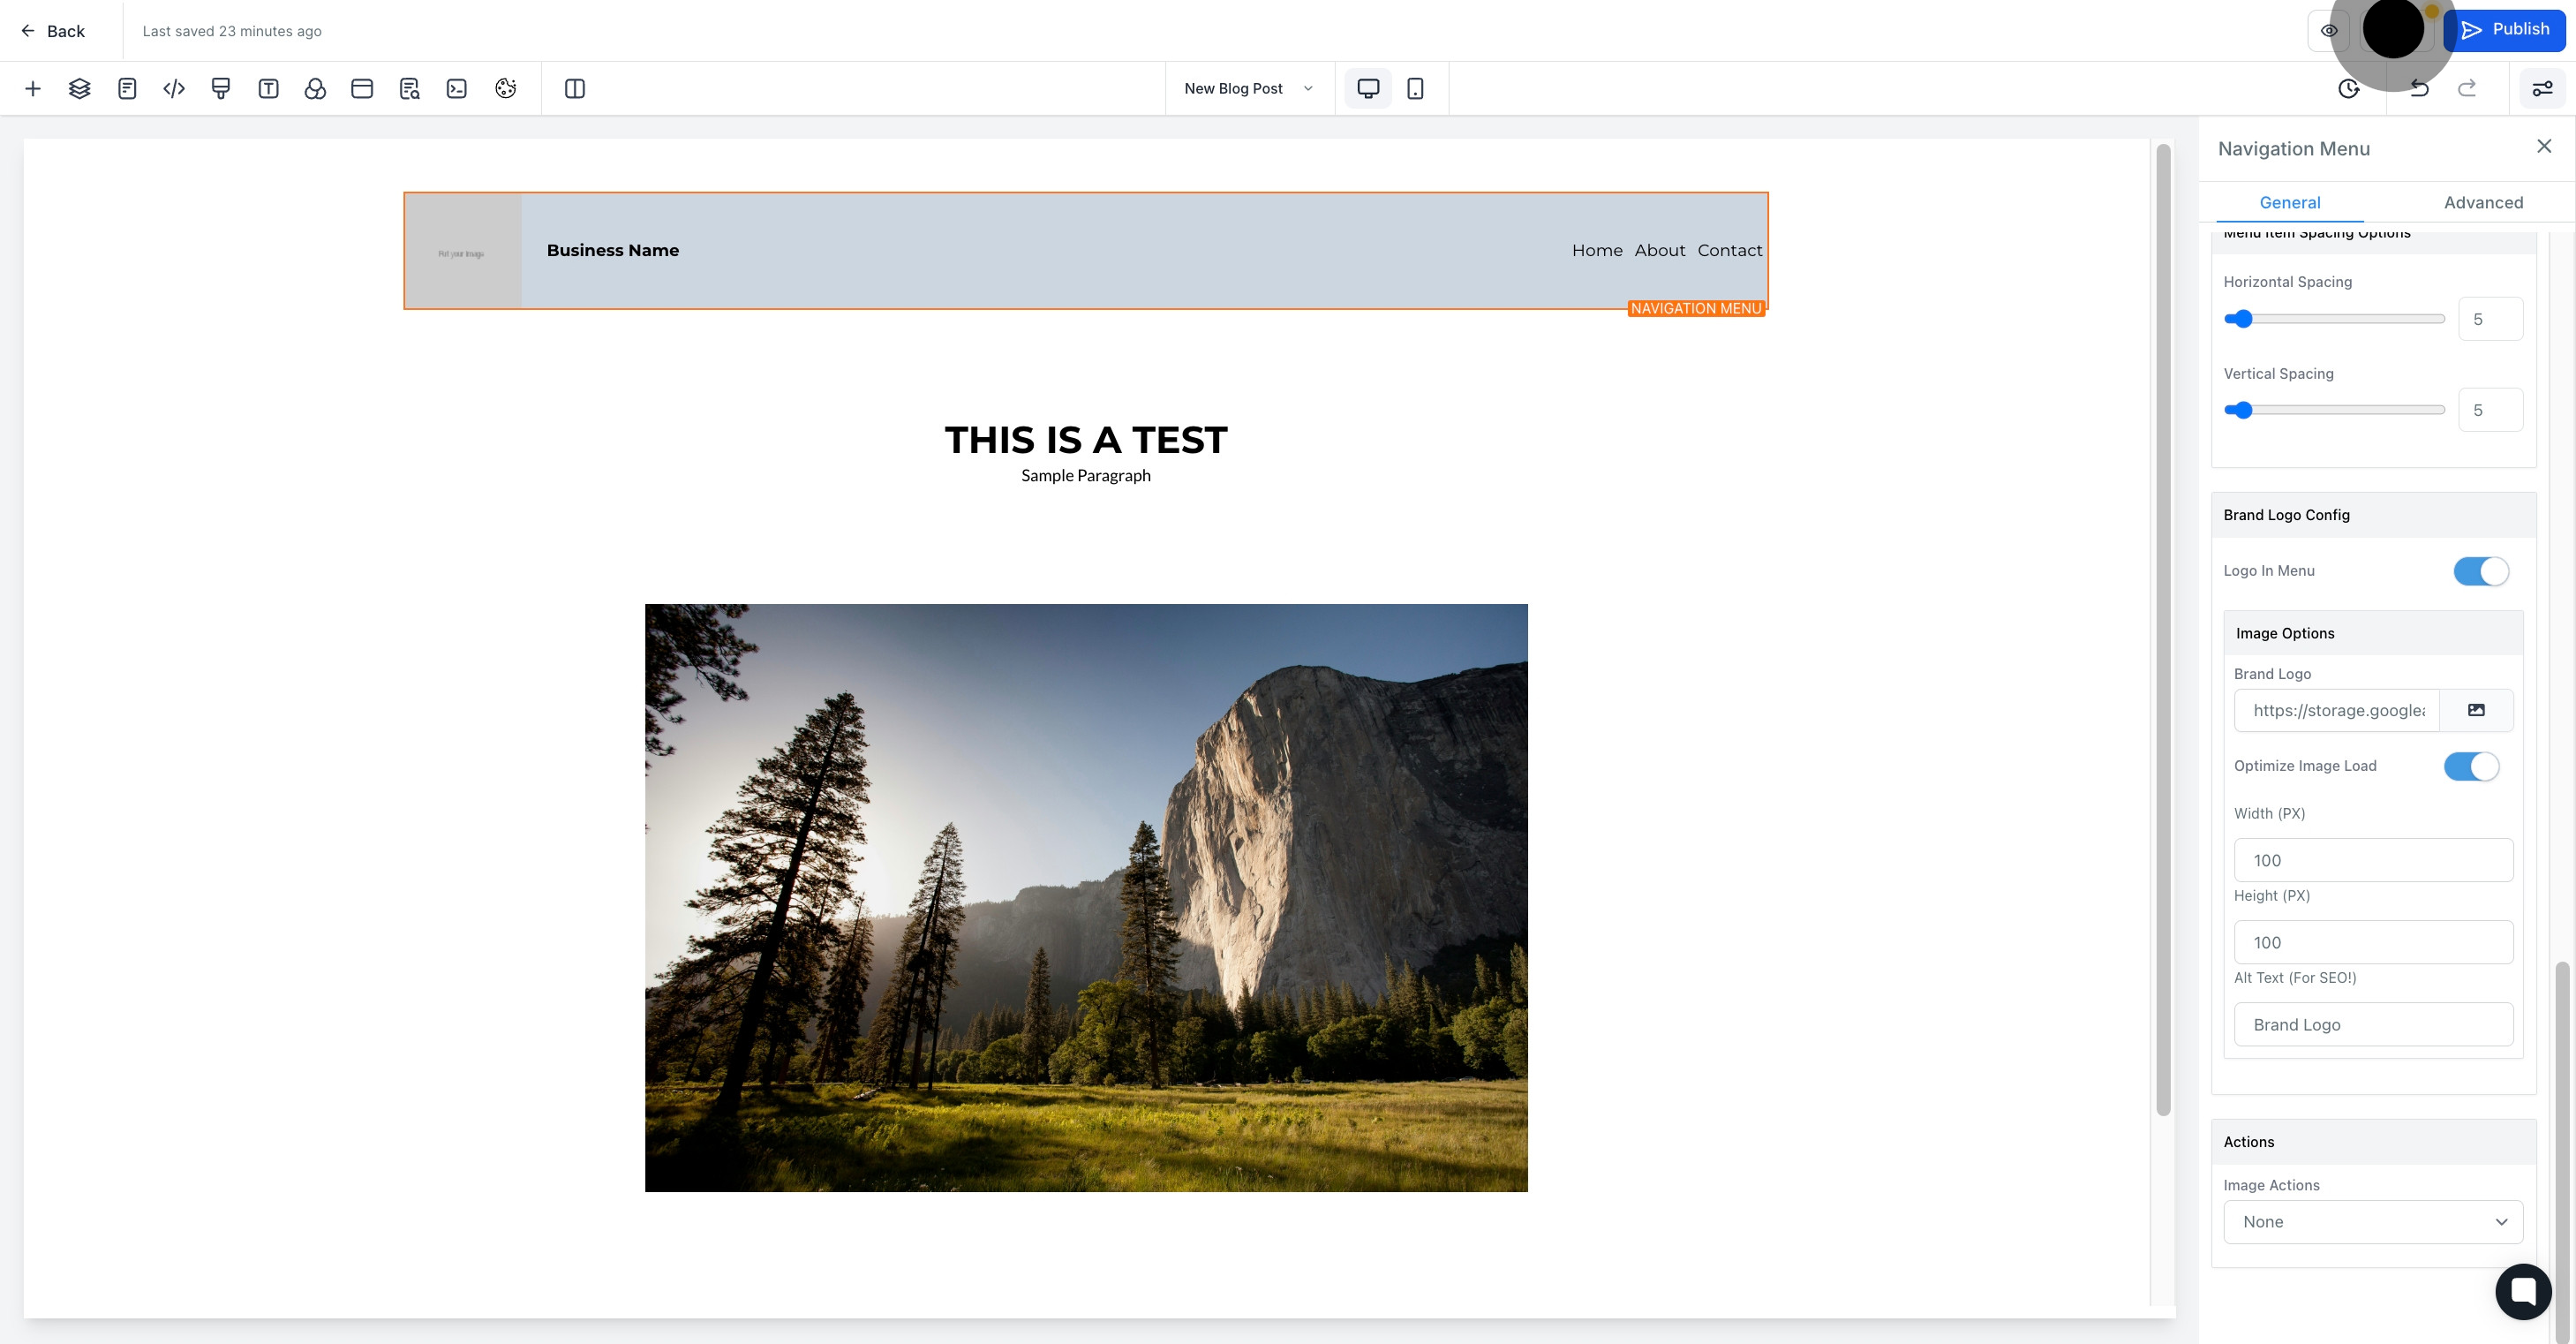Click the Vertical Spacing value field

(2491, 410)
